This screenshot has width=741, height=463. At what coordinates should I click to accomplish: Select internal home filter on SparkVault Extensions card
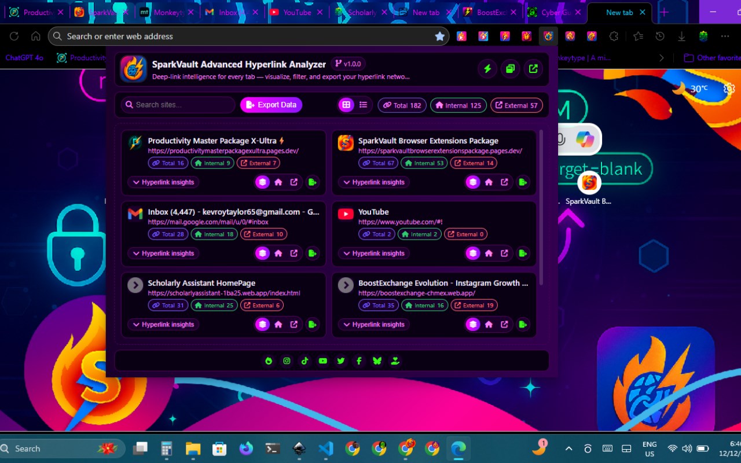pyautogui.click(x=489, y=182)
